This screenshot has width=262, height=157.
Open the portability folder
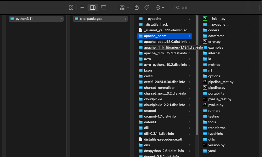tap(228, 94)
